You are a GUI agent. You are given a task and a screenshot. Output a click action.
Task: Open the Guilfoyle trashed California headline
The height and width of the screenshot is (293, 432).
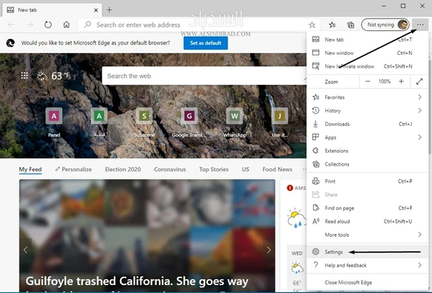[137, 281]
